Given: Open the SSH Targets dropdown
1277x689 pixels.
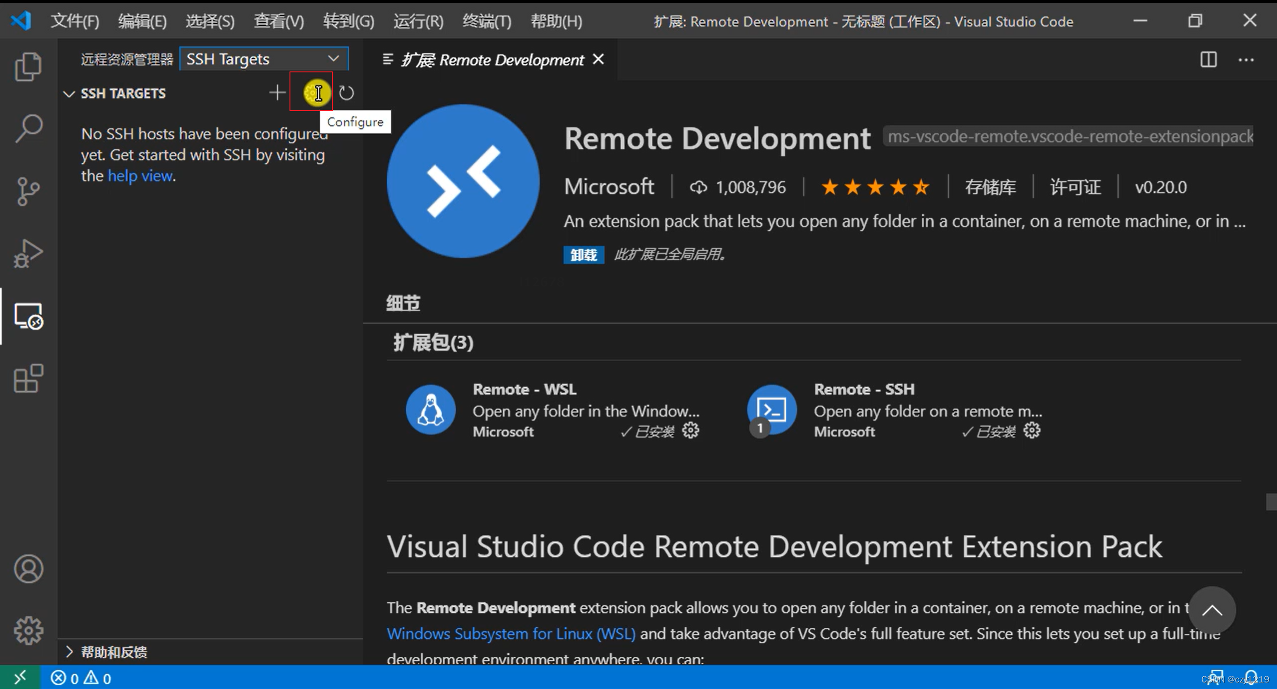Looking at the screenshot, I should pos(264,59).
